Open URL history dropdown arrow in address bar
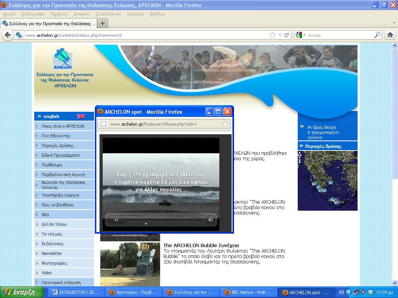The width and height of the screenshot is (398, 298). 280,35
